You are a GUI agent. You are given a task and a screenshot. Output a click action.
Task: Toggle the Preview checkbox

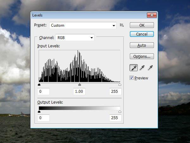pyautogui.click(x=131, y=78)
